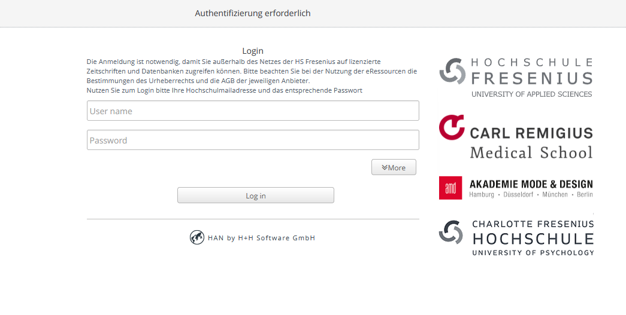The width and height of the screenshot is (626, 315).
Task: Click the Charlotte Fresenius swirl icon
Action: click(451, 232)
